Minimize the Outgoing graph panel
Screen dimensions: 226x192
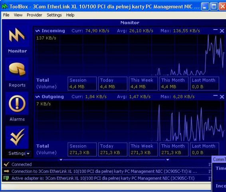(x=215, y=96)
